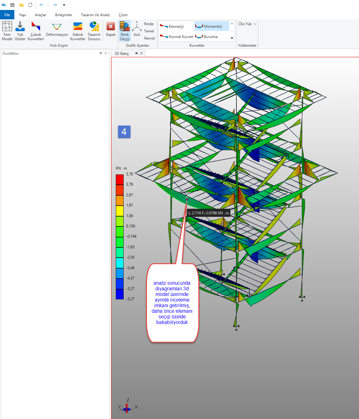This screenshot has width=359, height=419.
Task: Click the save icon in title bar
Action: click(x=12, y=5)
